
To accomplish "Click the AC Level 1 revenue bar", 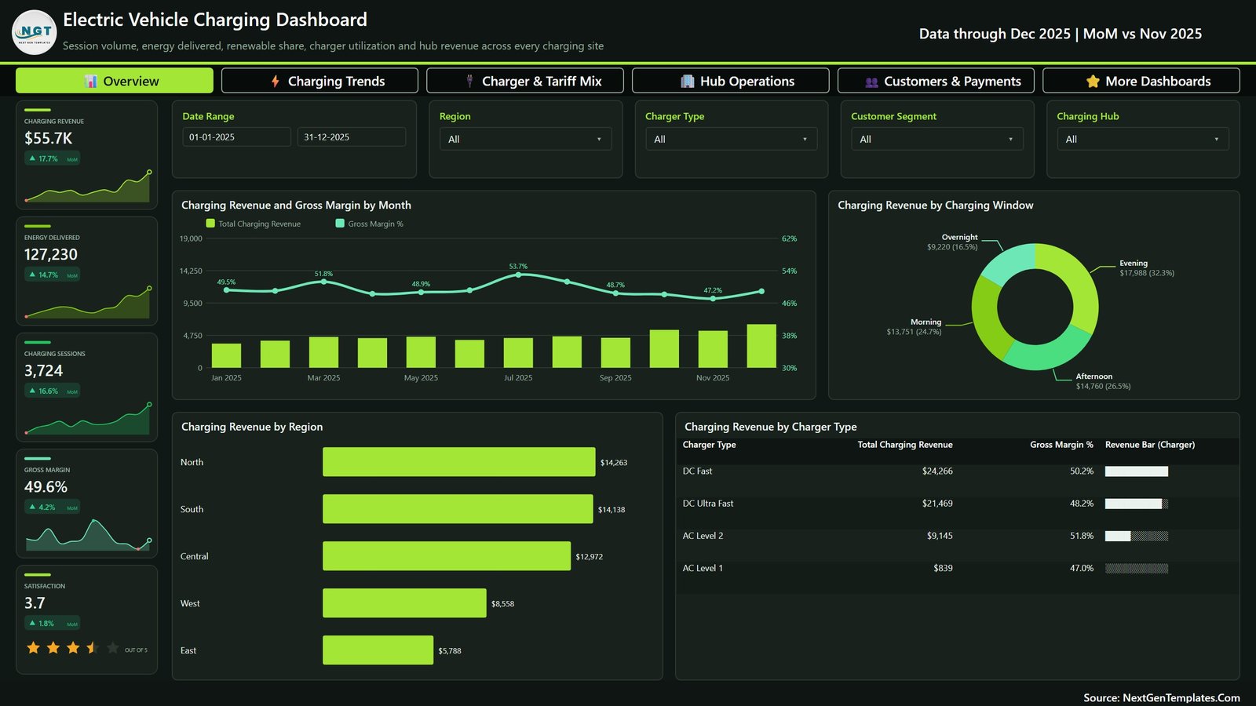I will pos(1137,568).
